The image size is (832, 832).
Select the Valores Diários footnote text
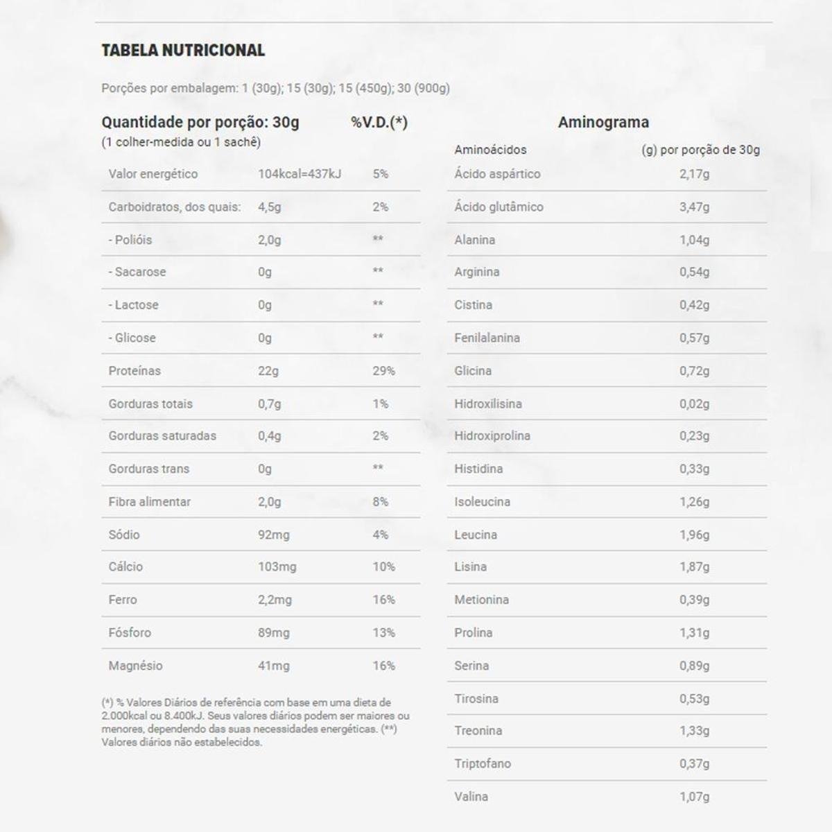tap(255, 722)
